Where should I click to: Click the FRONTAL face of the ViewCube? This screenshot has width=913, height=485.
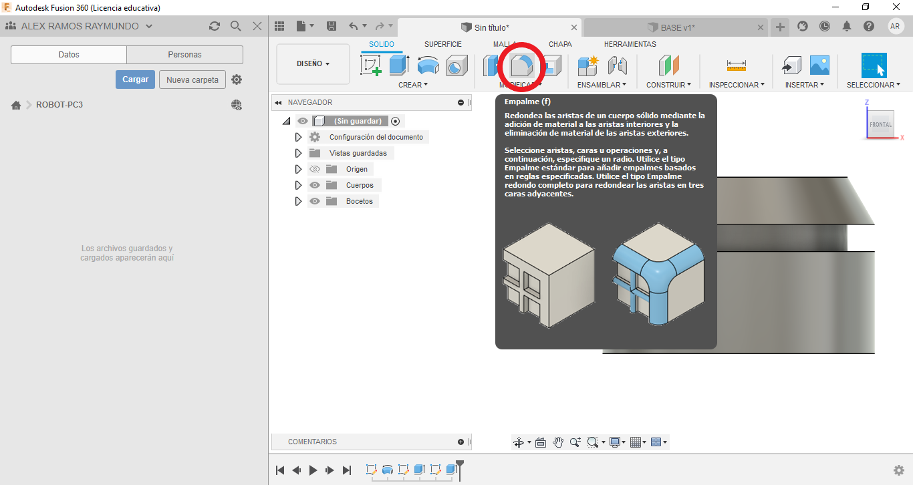click(x=881, y=124)
